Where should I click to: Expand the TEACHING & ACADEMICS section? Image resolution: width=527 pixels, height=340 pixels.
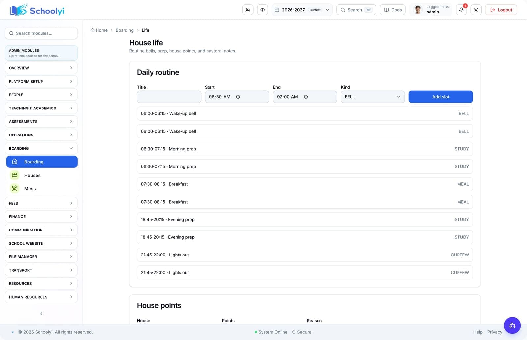point(41,108)
